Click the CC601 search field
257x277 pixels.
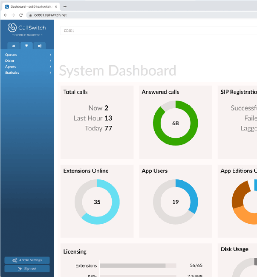tap(158, 31)
